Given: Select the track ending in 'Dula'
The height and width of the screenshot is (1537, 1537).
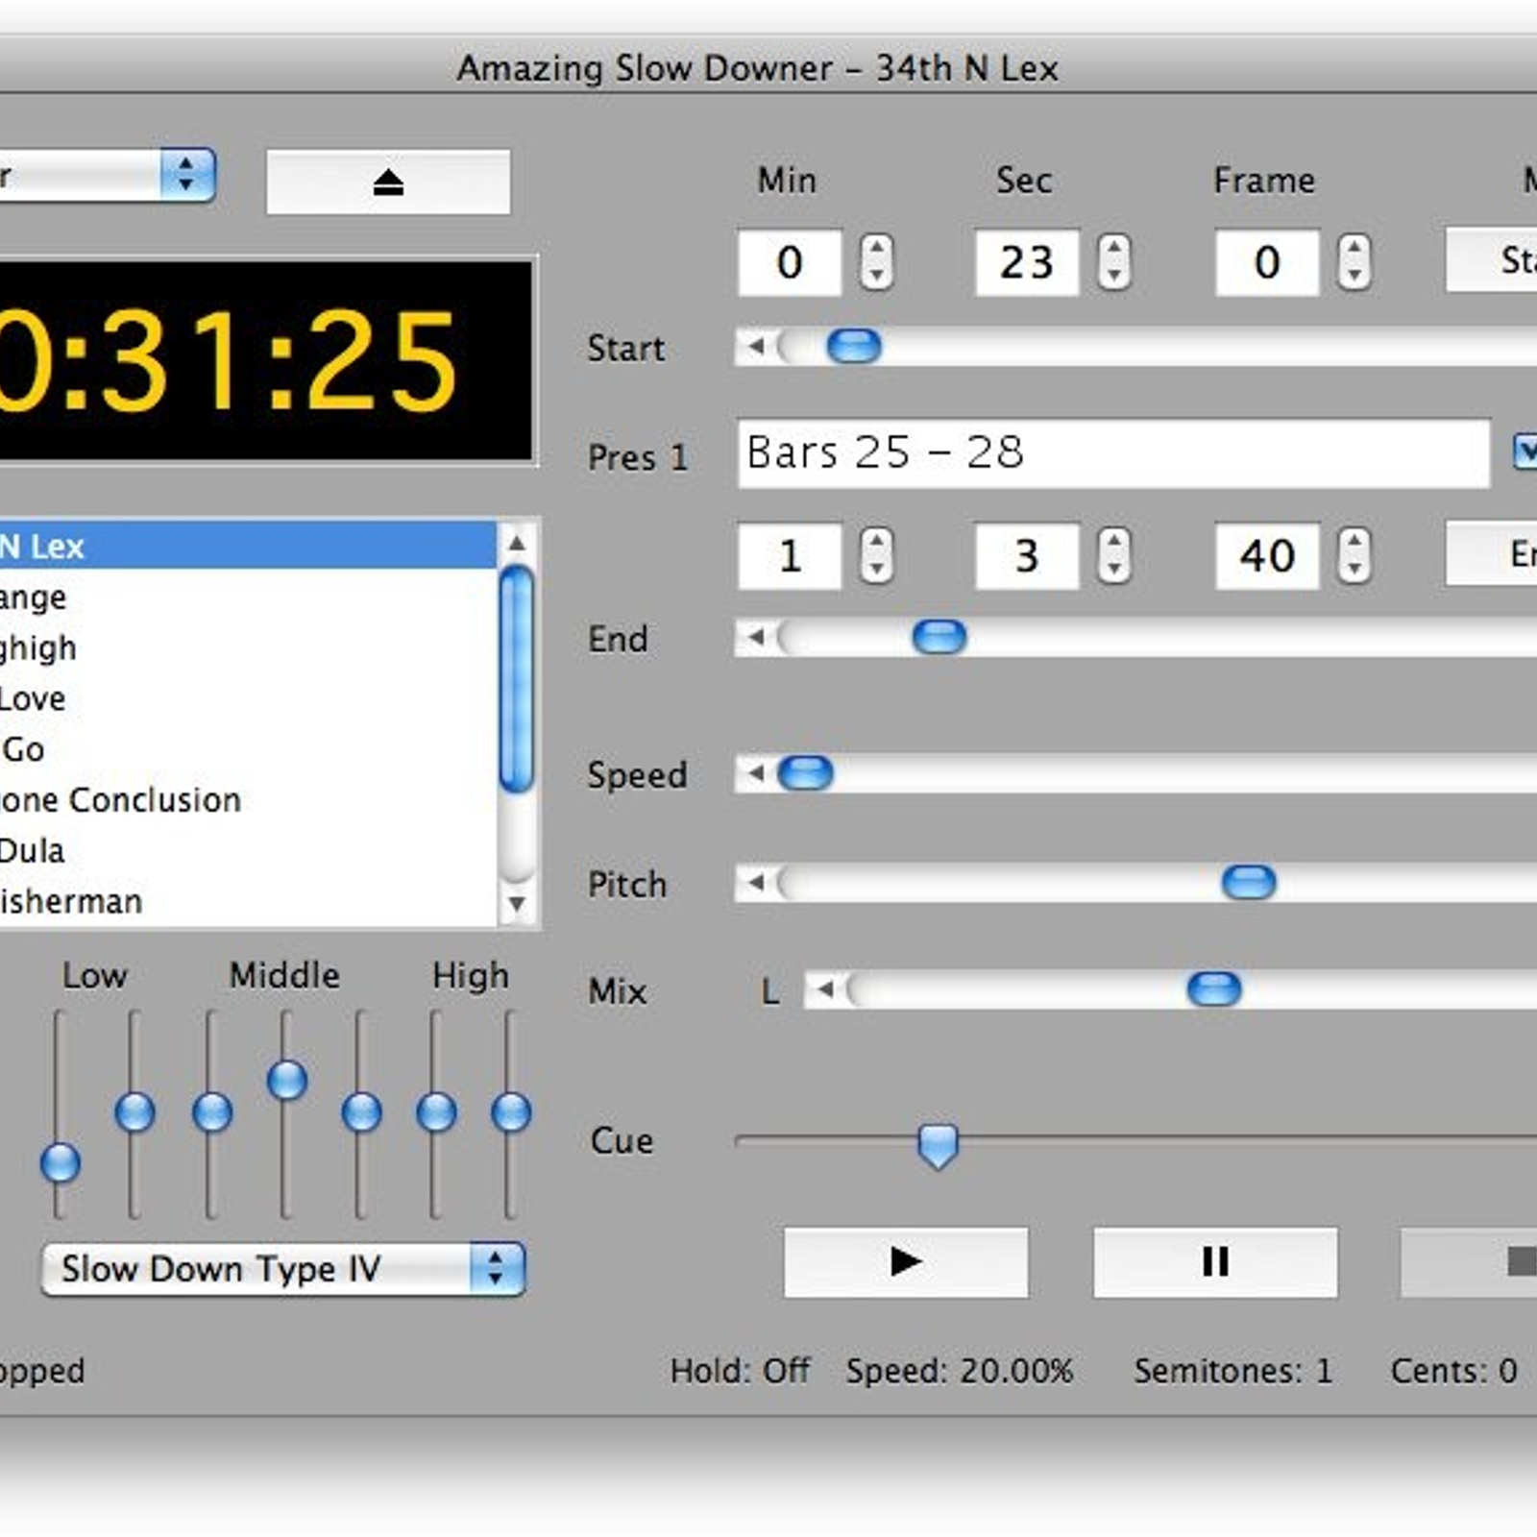Looking at the screenshot, I should click(x=248, y=851).
